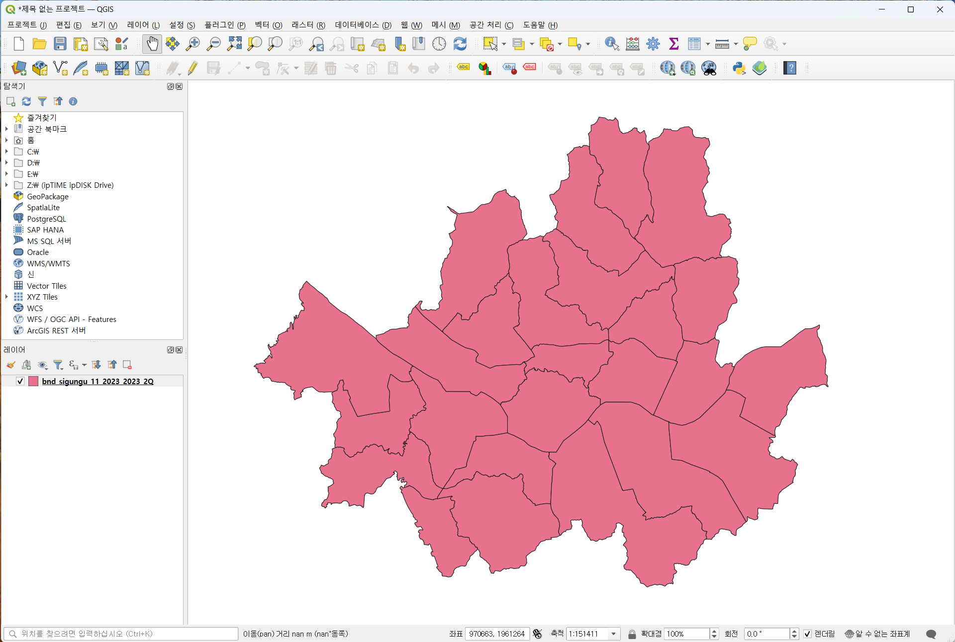Open the Python console icon
Image resolution: width=955 pixels, height=642 pixels.
739,68
